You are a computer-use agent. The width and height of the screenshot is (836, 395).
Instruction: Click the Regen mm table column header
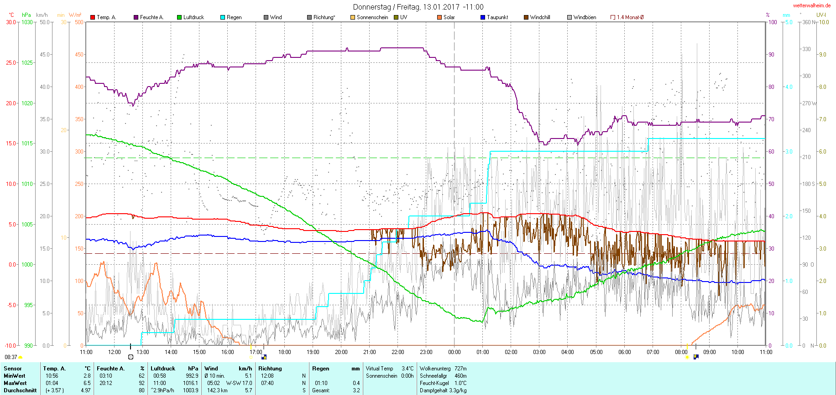(336, 369)
